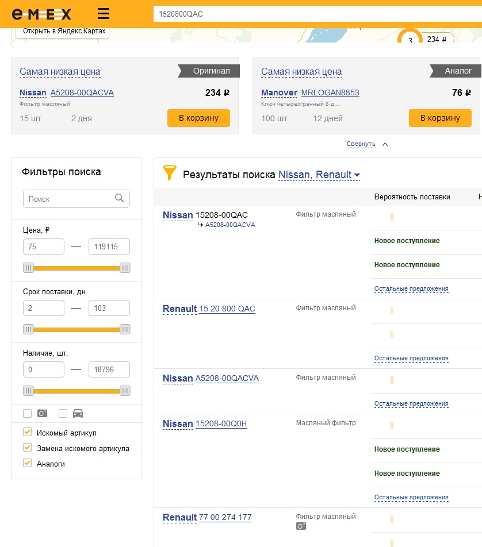Open the Renault brand link beside 15 20 800 QAC
Viewport: 482px width, 547px height.
(x=180, y=309)
